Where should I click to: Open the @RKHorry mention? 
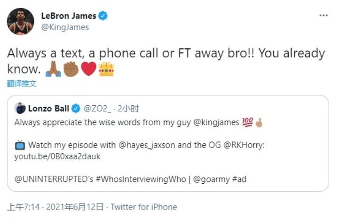click(x=244, y=145)
